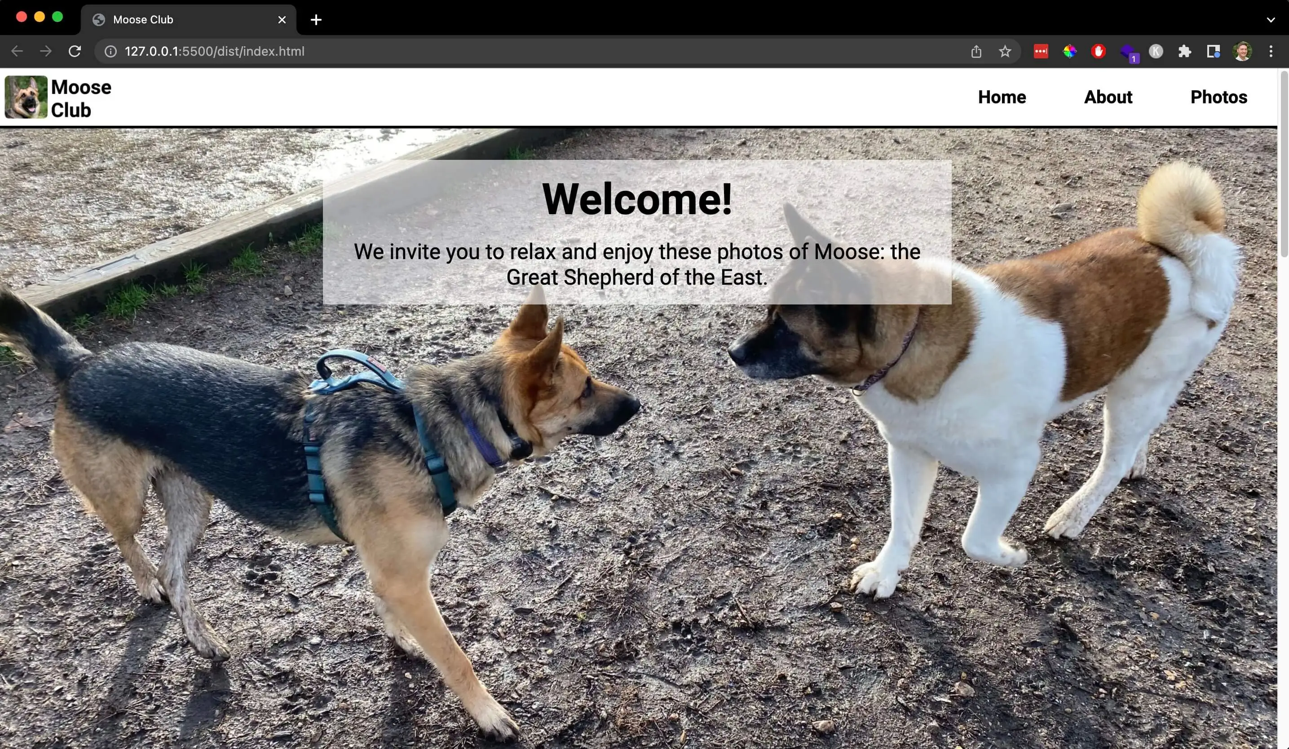Screen dimensions: 1289x749
Task: Open the AdBlock extension
Action: [x=1099, y=51]
